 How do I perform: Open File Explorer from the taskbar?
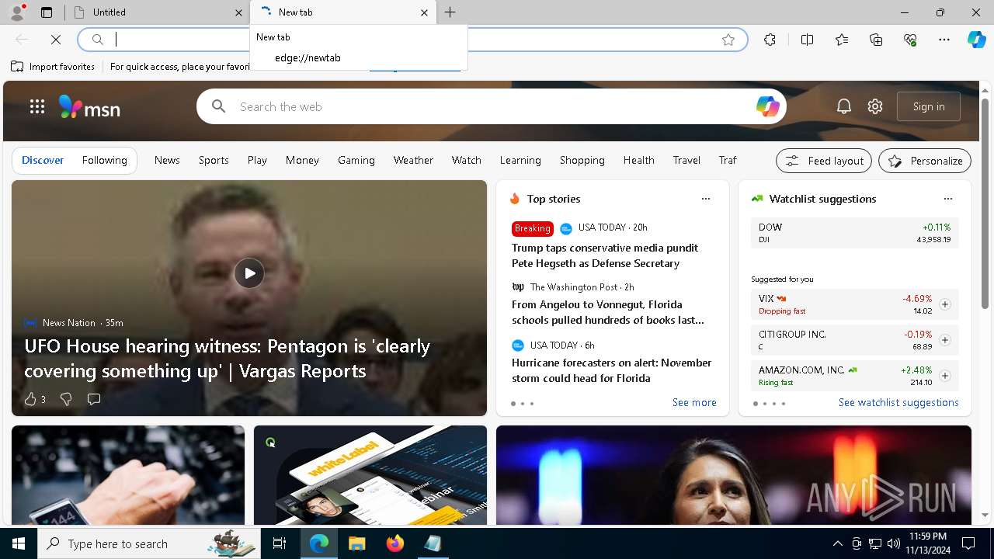pyautogui.click(x=357, y=543)
